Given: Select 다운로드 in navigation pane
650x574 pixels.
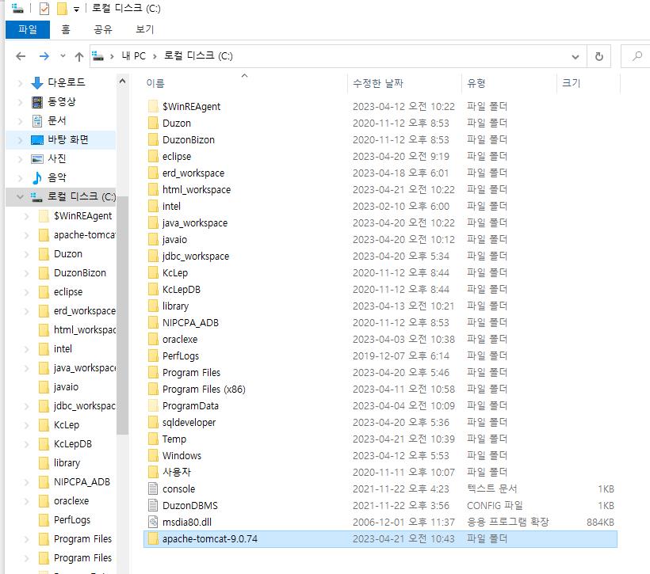Looking at the screenshot, I should coord(67,82).
